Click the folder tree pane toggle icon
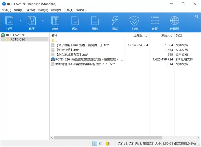Viewport: 201px width, 147px height. click(108, 143)
